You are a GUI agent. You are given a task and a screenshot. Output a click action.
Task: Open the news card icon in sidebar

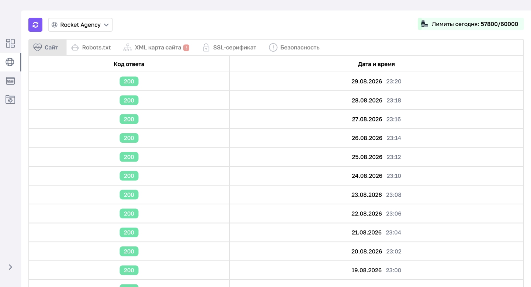[10, 81]
